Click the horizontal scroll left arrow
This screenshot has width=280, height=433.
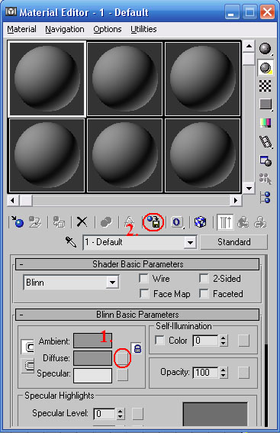[13, 201]
